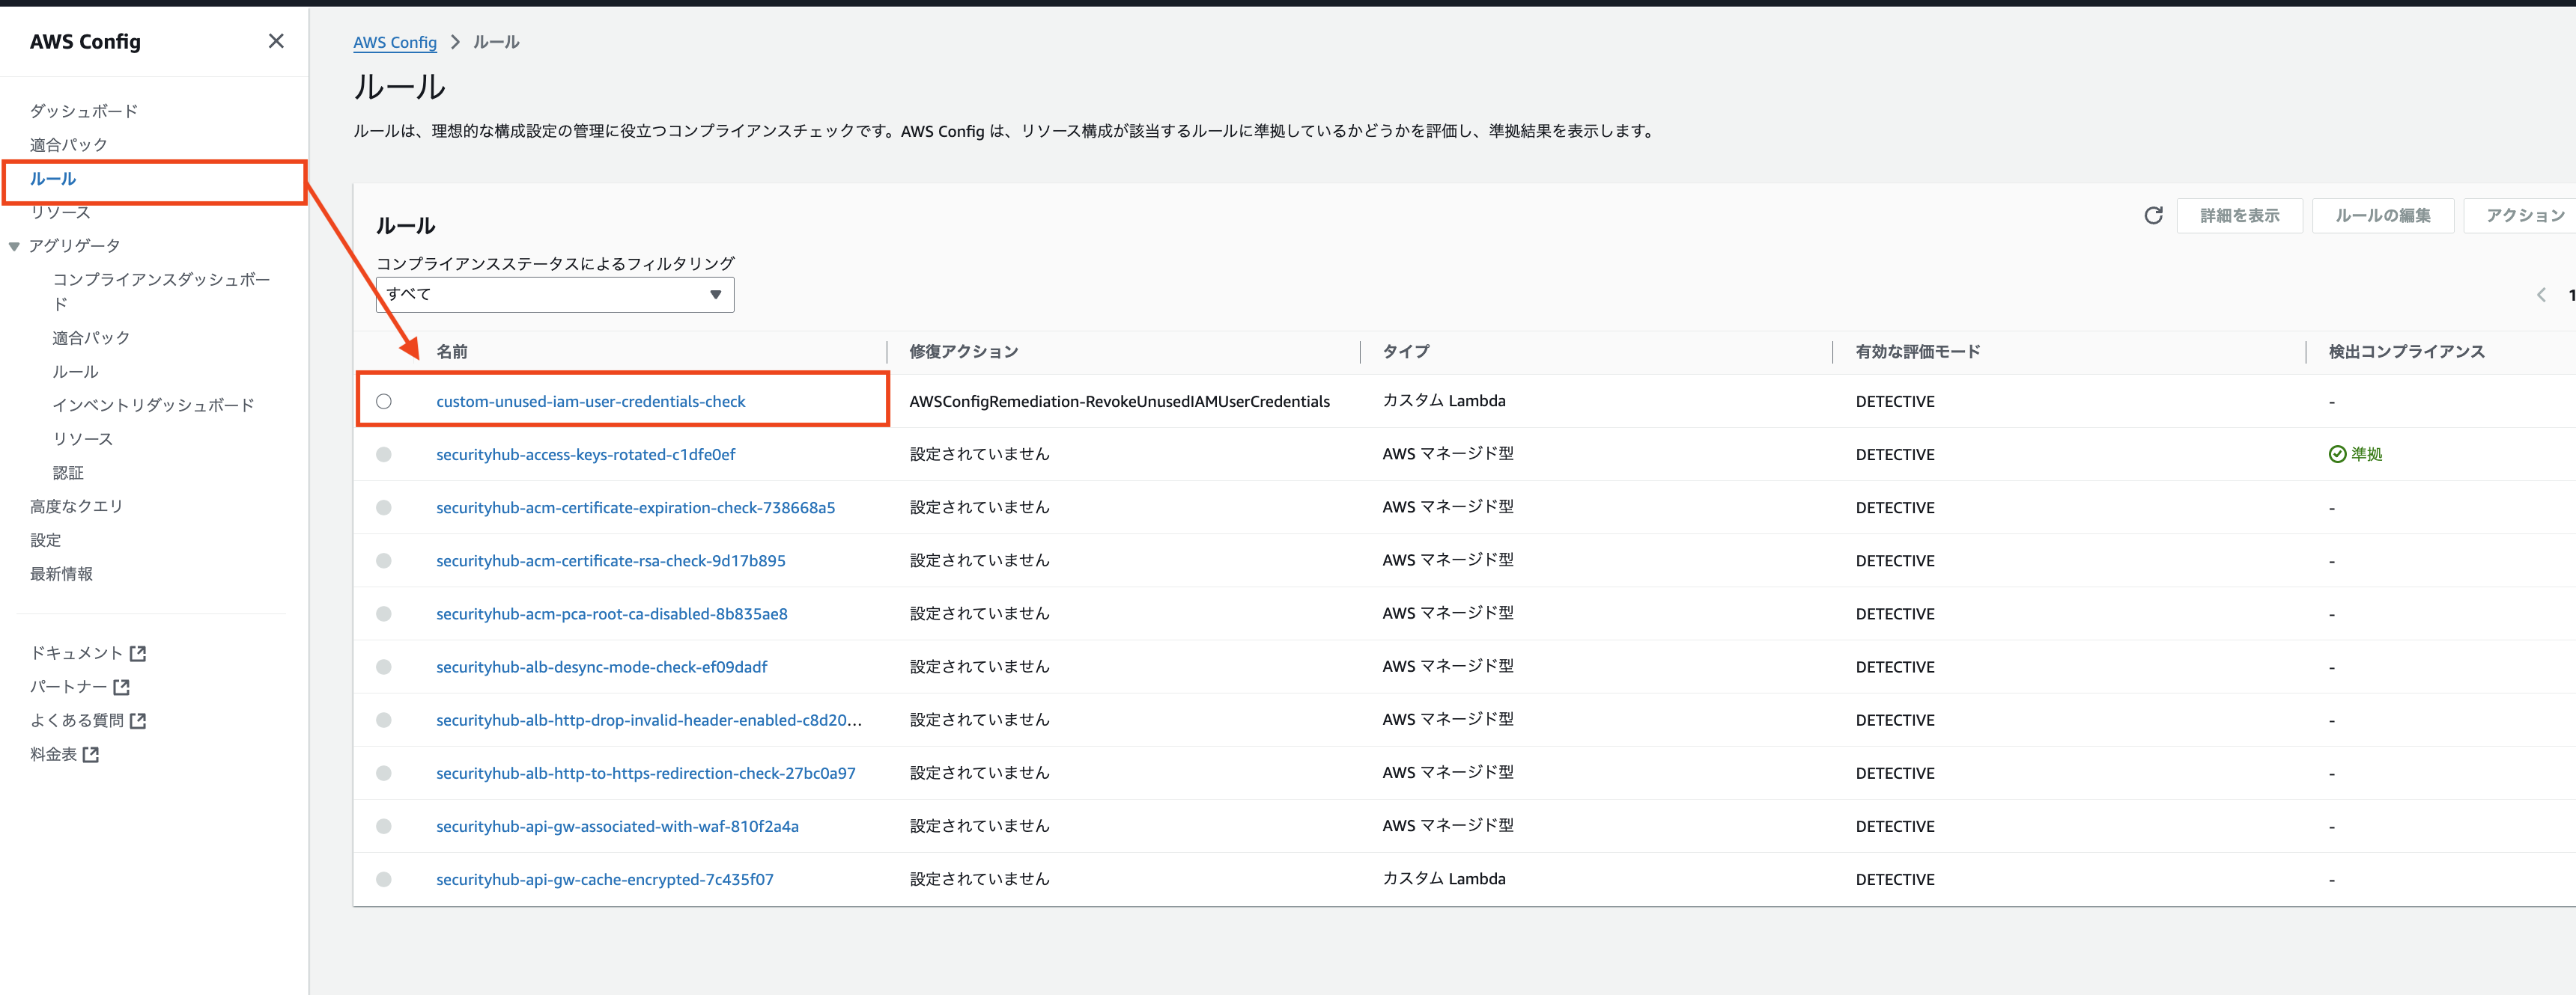The height and width of the screenshot is (995, 2576).
Task: Open 認証 under アグリゲータ
Action: click(x=68, y=473)
